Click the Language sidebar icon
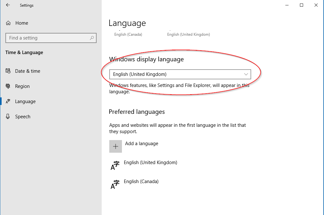Image resolution: width=324 pixels, height=215 pixels. tap(8, 101)
